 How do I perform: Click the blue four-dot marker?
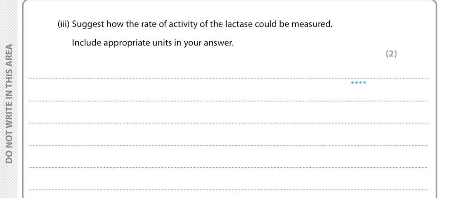point(358,82)
